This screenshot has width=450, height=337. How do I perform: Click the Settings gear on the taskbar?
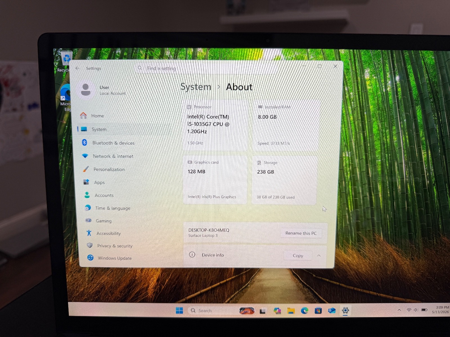click(x=345, y=310)
